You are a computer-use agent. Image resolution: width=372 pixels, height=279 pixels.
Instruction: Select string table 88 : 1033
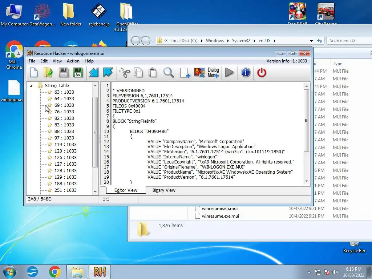point(64,131)
